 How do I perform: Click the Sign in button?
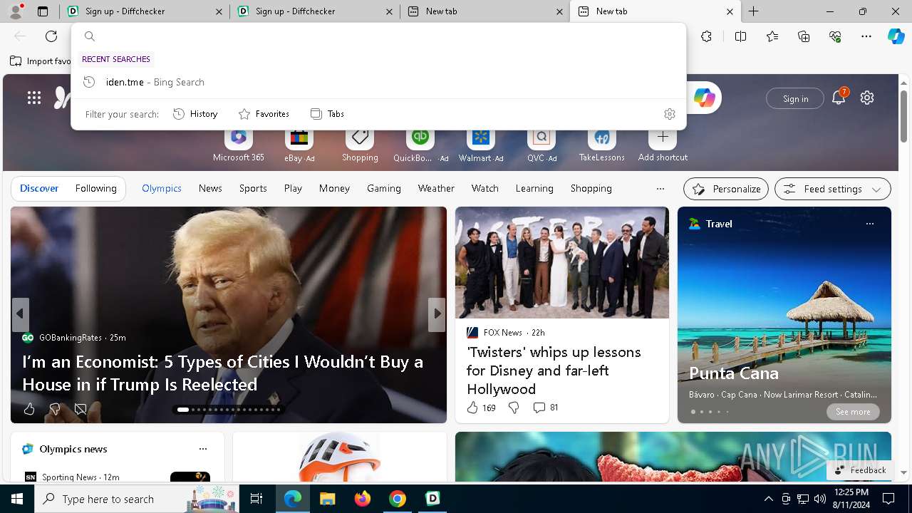point(795,98)
